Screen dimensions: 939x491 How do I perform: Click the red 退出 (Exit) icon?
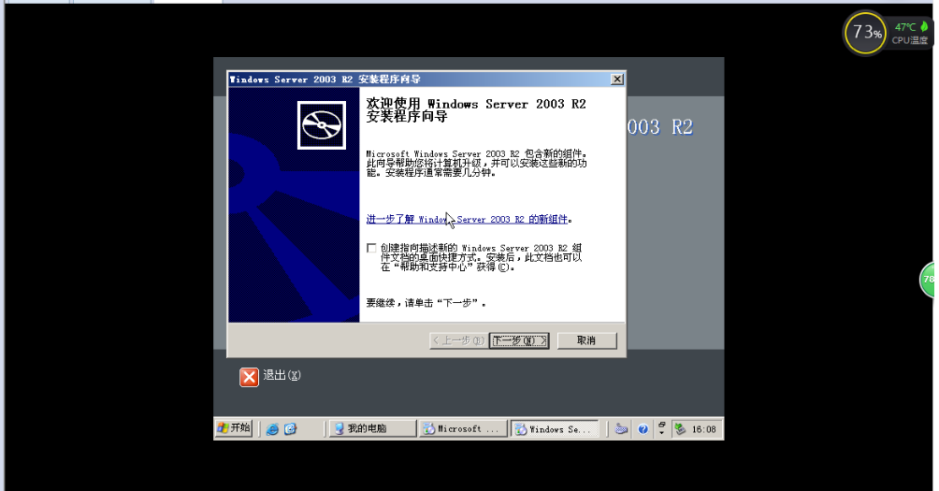(249, 377)
